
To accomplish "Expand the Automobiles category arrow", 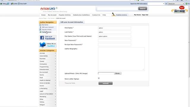I will 56,56.
